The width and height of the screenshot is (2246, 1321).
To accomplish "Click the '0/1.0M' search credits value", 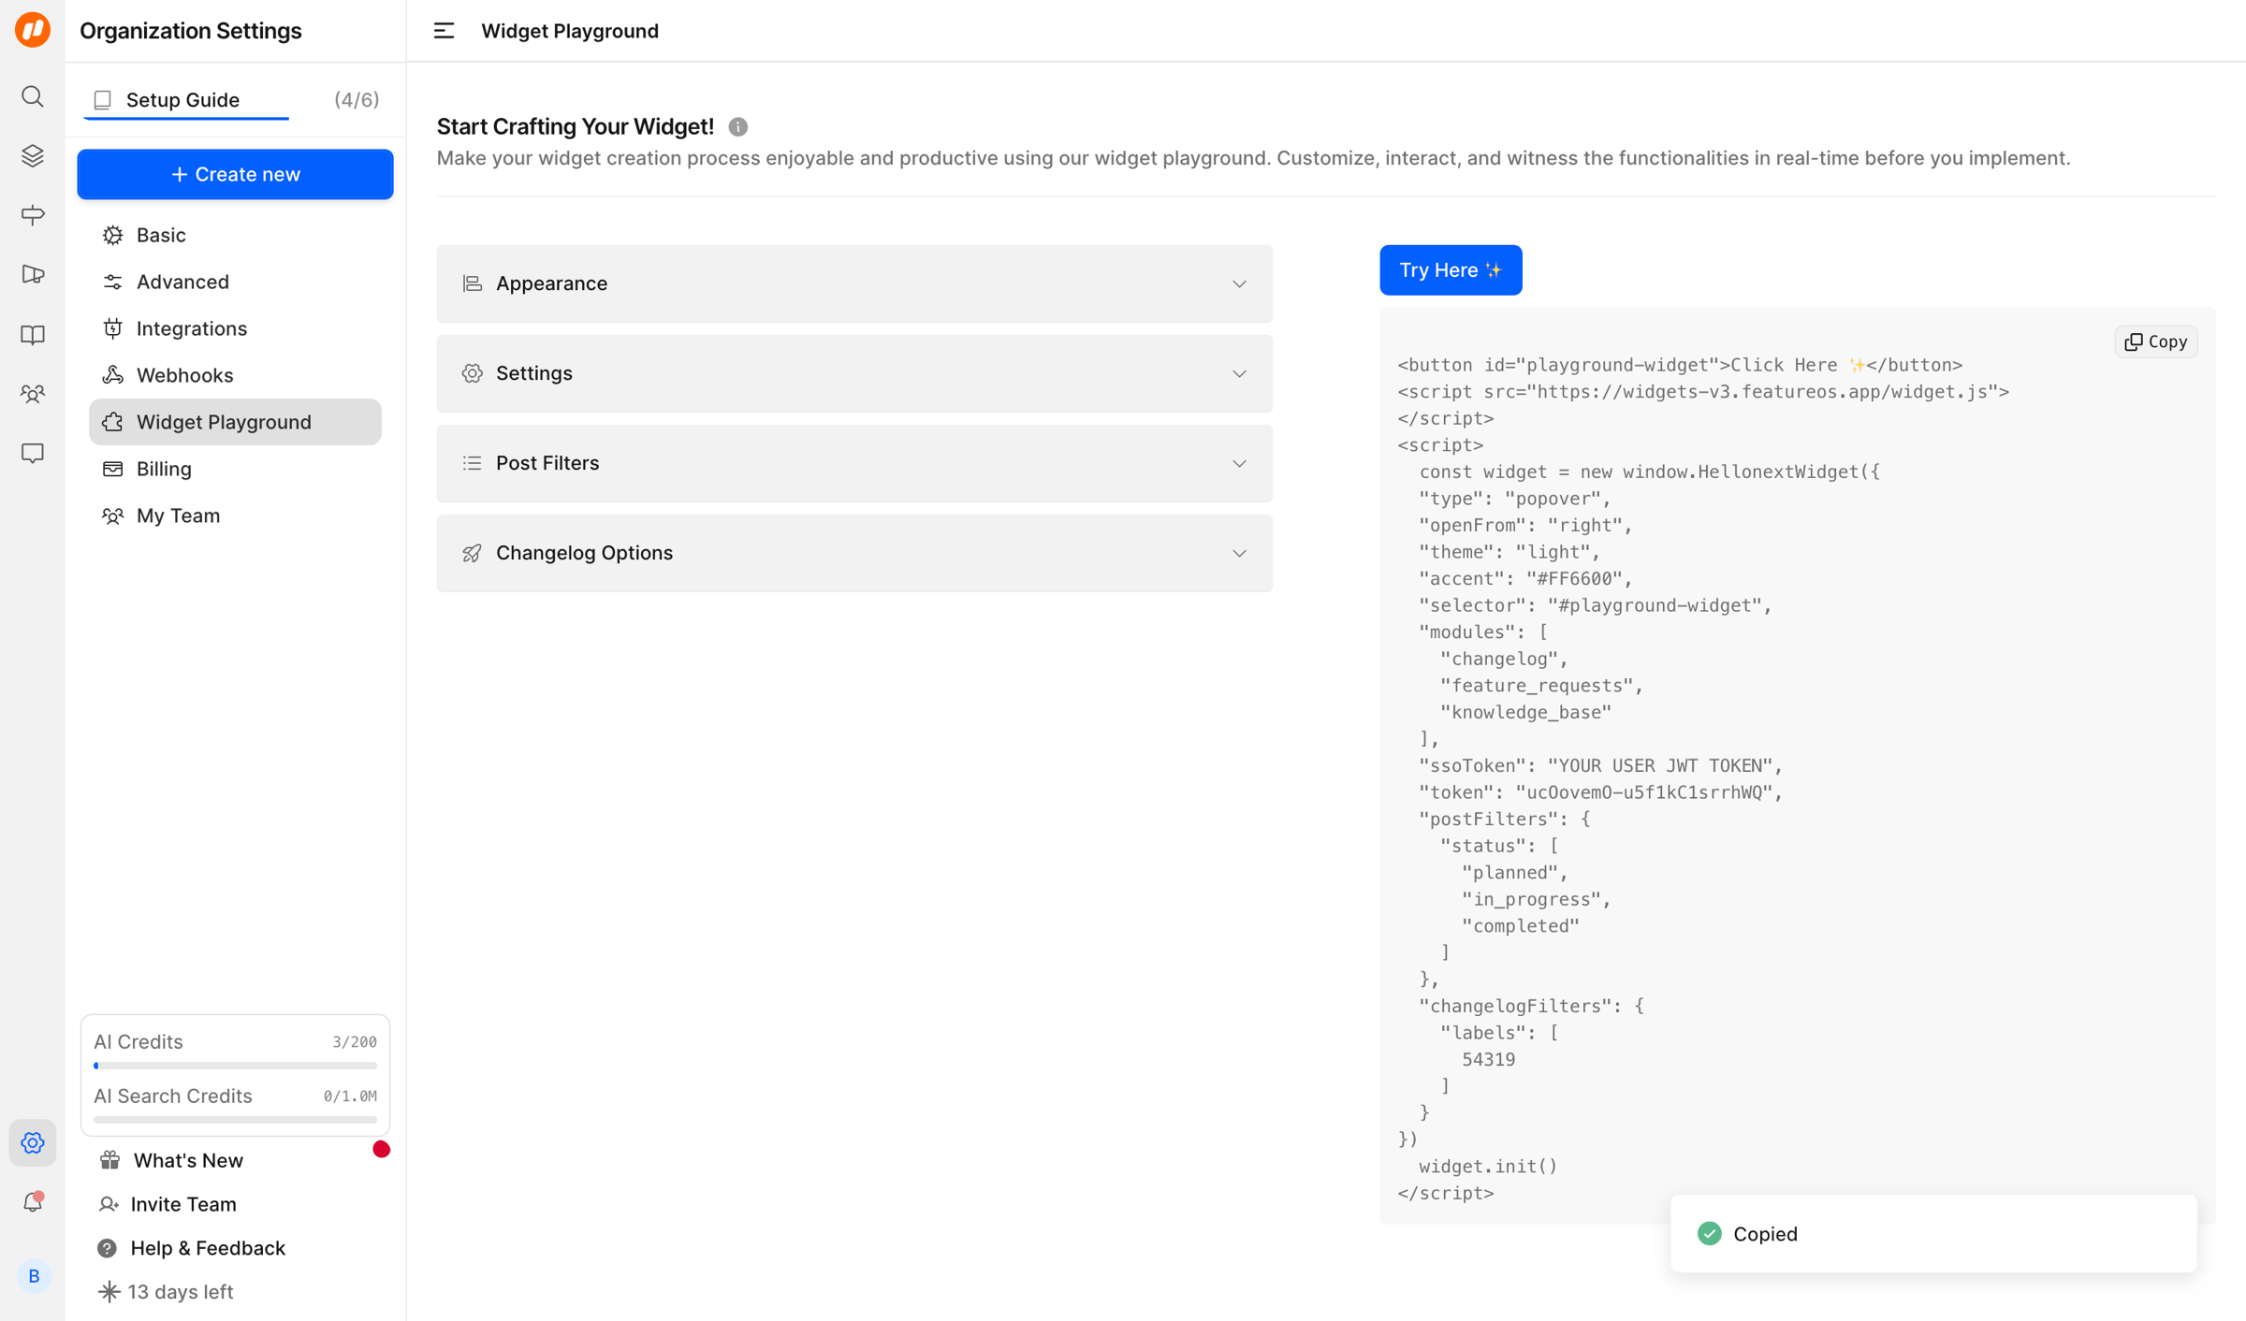I will [x=350, y=1096].
